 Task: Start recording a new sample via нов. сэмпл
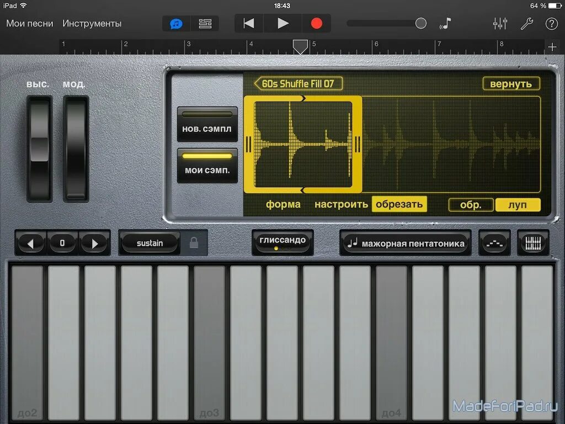(x=207, y=125)
